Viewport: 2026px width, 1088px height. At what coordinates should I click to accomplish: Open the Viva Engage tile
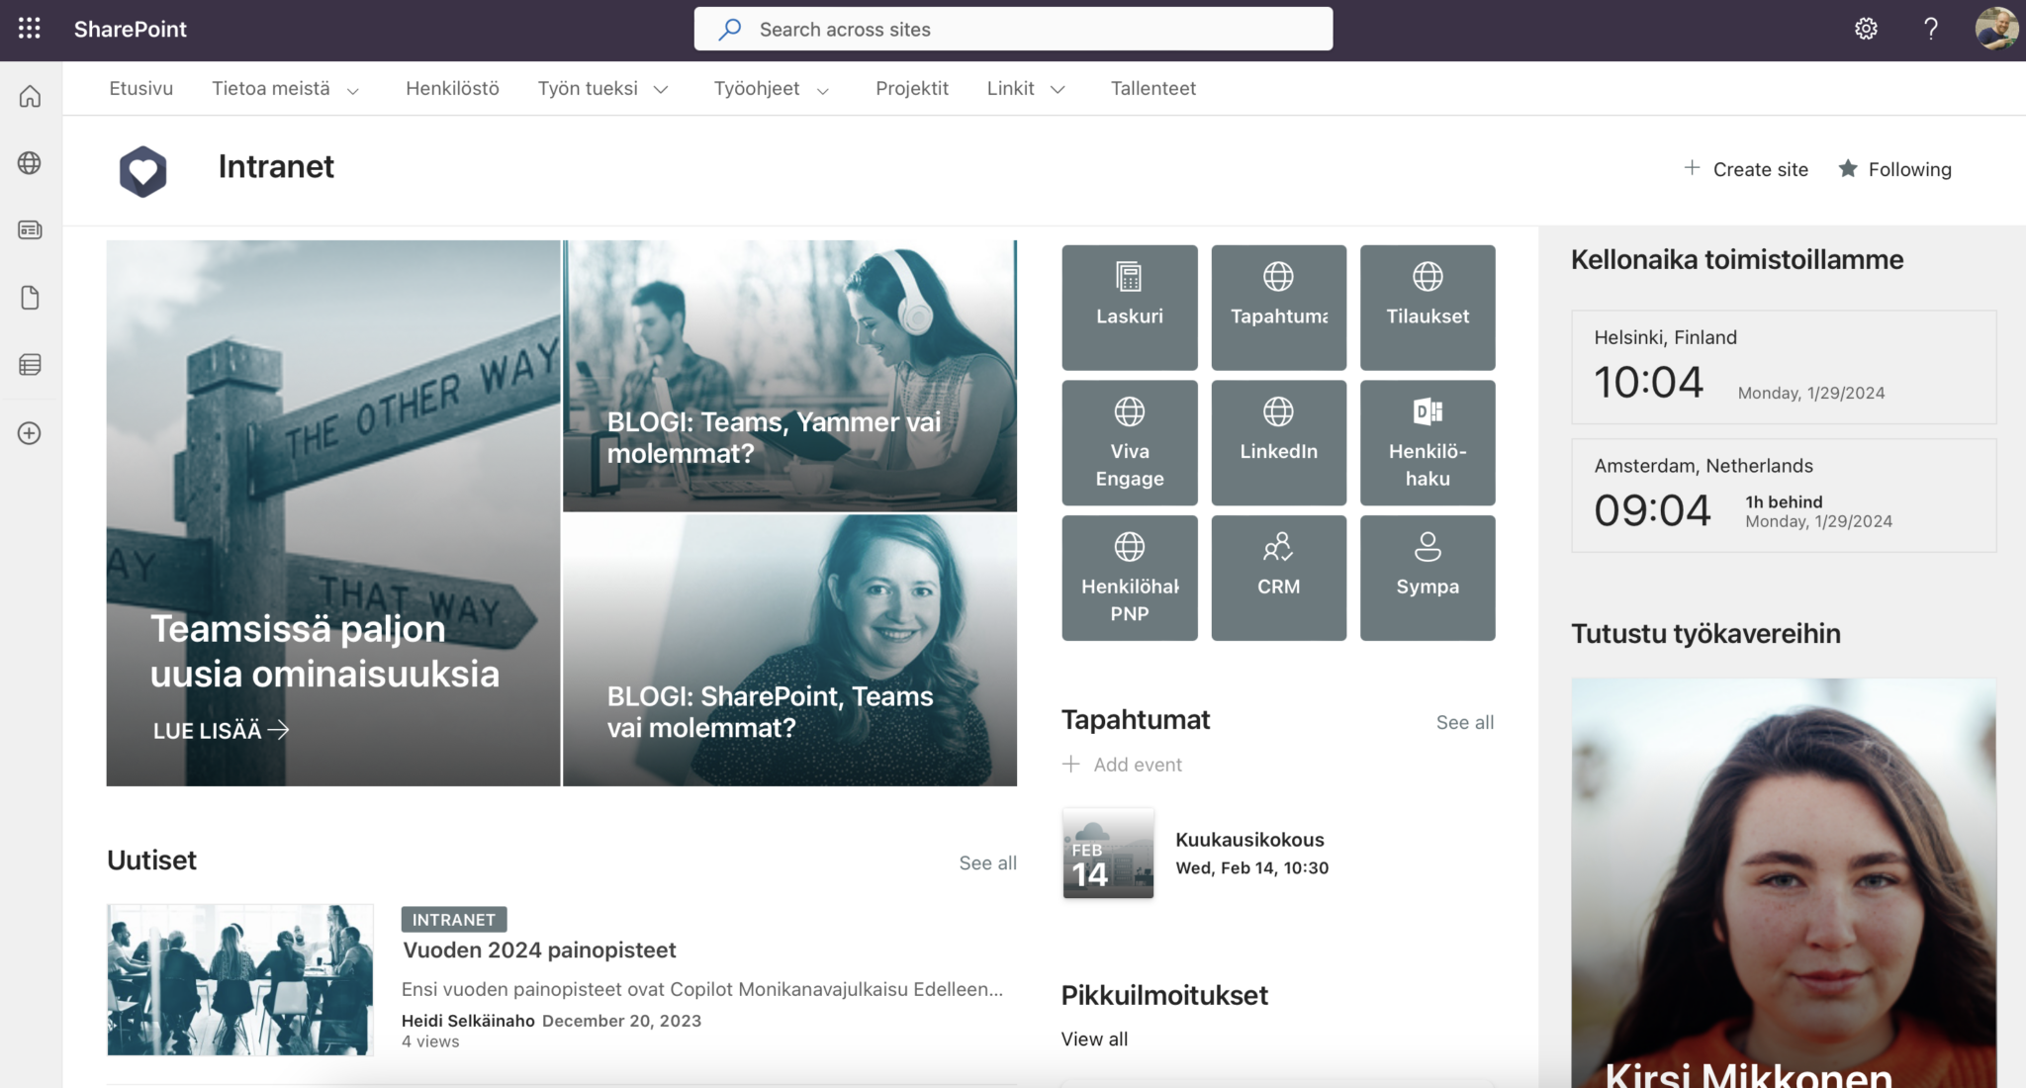coord(1129,442)
